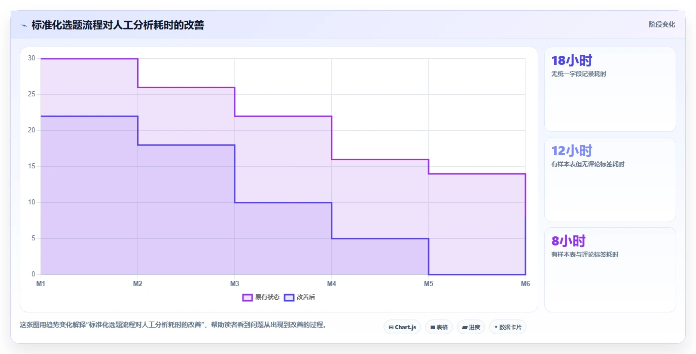This screenshot has width=696, height=354.
Task: Click the 原有状态 legend color box
Action: [248, 297]
